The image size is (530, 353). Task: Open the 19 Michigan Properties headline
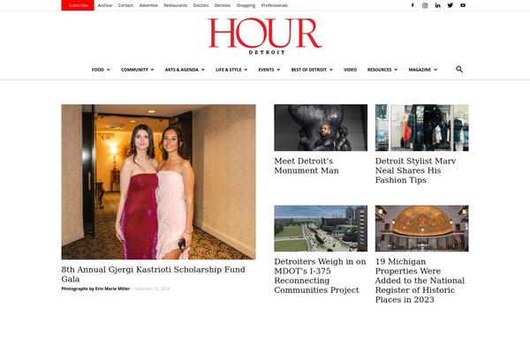pos(420,281)
